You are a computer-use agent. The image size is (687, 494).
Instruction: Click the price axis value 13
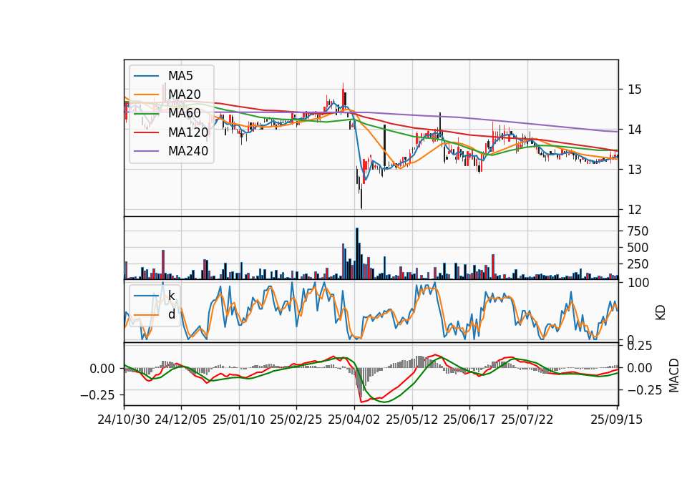tap(635, 170)
